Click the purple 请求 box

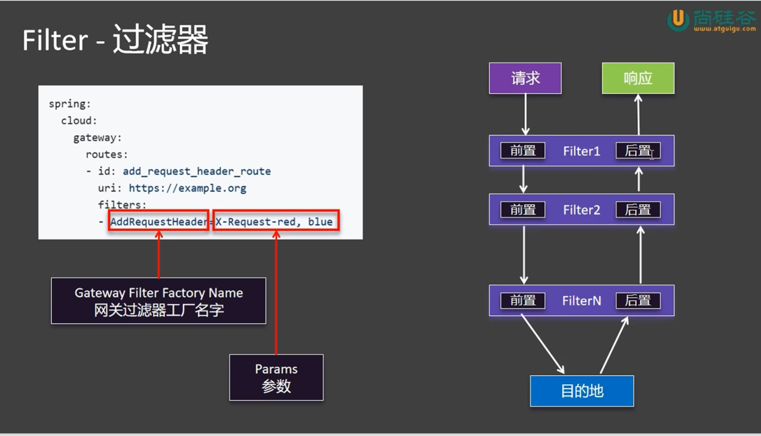pos(525,78)
